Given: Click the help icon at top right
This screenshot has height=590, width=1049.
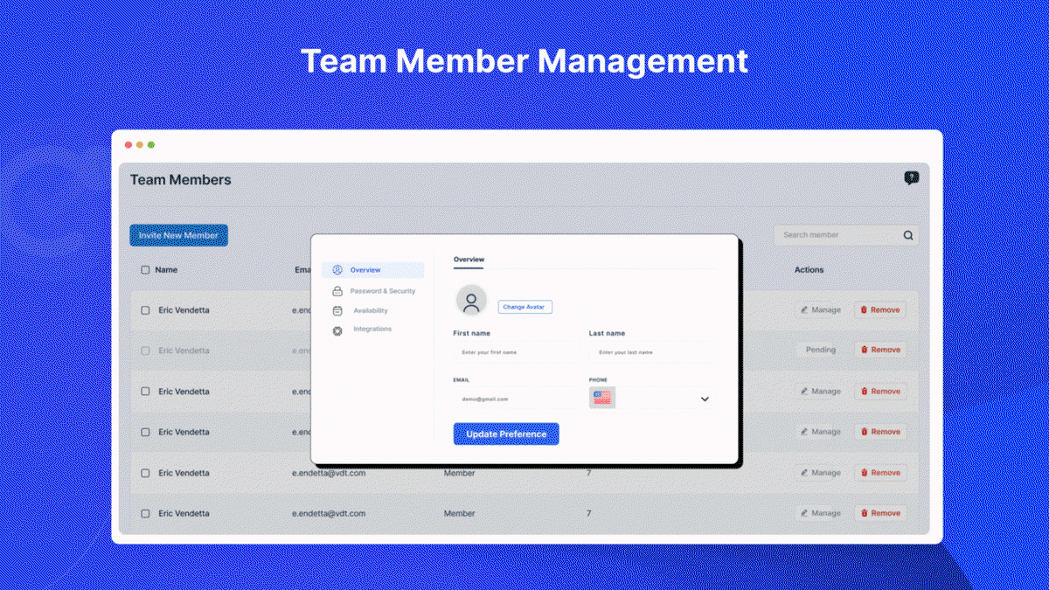Looking at the screenshot, I should pyautogui.click(x=912, y=178).
